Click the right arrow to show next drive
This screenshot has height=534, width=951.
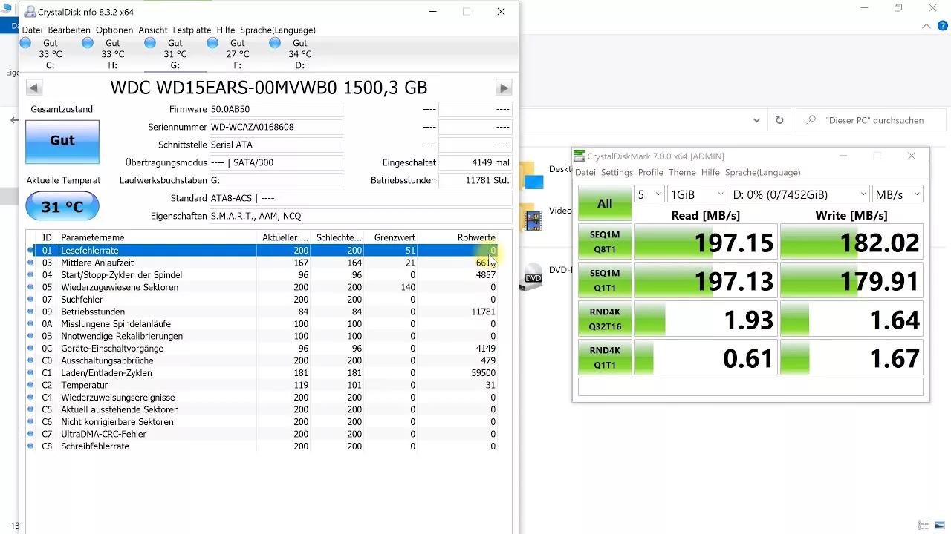504,88
